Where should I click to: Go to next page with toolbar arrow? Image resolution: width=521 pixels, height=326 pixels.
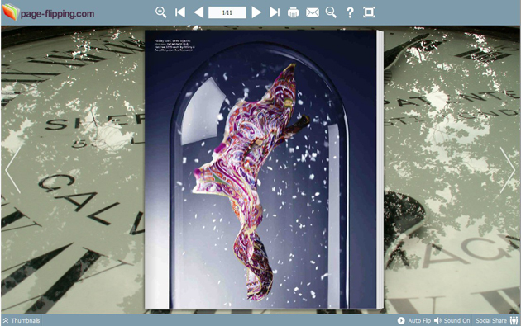(x=256, y=12)
